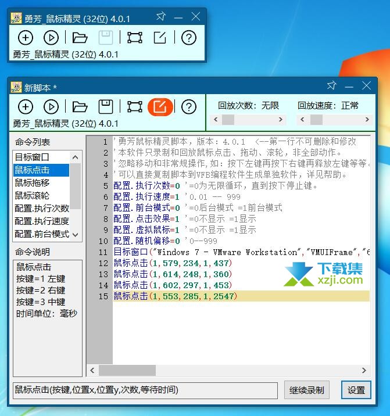Click 时间单位：毫秒 description text
Screen dimensions: 390x416
click(x=46, y=314)
